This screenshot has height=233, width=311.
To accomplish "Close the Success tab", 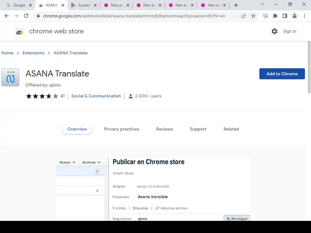I will point(95,5).
